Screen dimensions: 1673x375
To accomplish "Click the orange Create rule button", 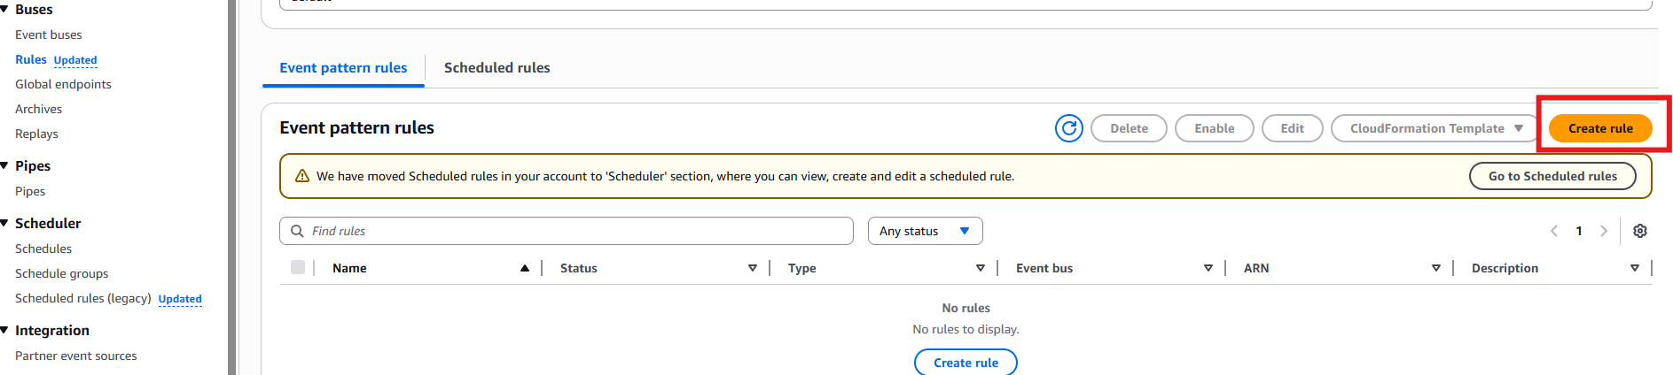I will pos(1599,128).
